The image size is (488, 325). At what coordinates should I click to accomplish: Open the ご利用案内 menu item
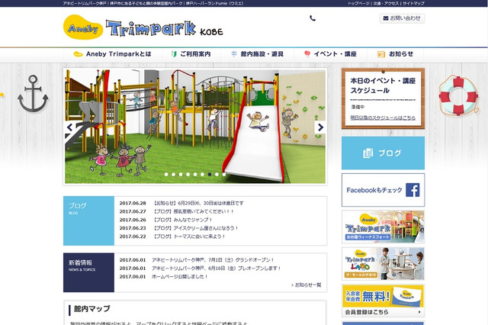[191, 54]
